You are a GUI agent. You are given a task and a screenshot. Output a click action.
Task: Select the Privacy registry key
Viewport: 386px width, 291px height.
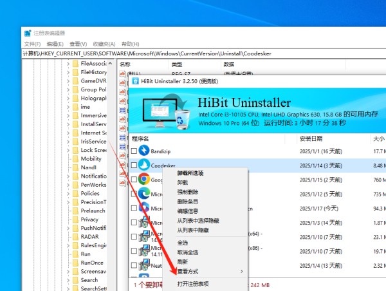pos(89,220)
